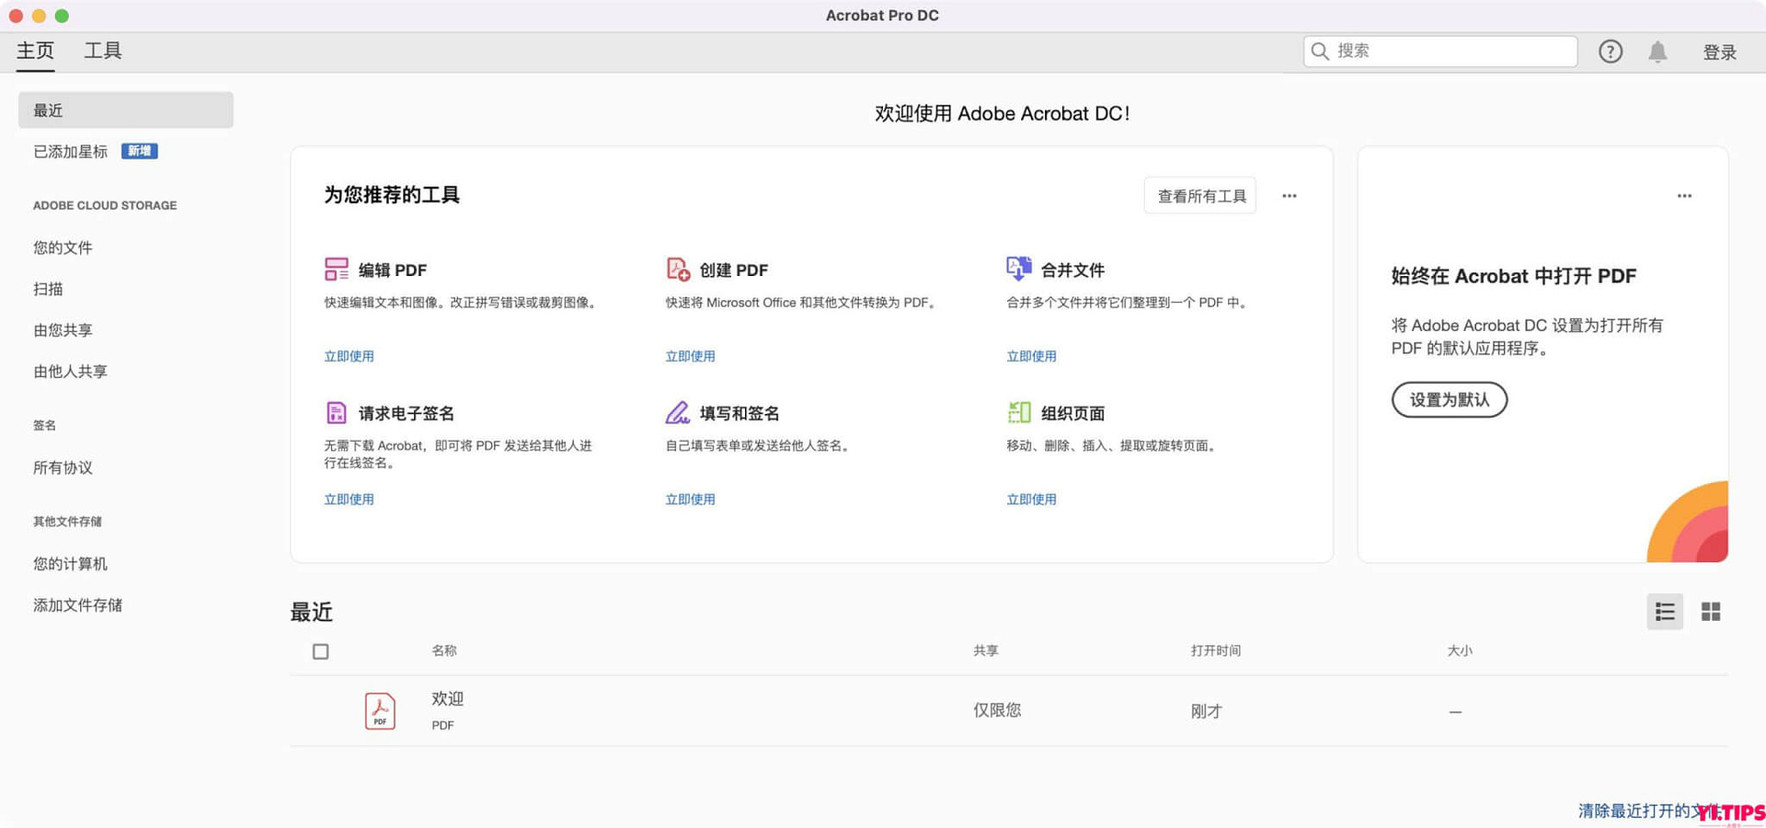Click the 查看所有工具 button
1766x828 pixels.
[x=1200, y=196]
